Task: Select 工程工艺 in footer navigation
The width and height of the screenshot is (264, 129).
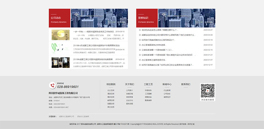Action: pyautogui.click(x=148, y=84)
